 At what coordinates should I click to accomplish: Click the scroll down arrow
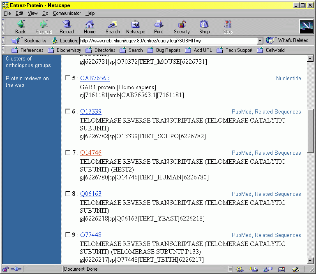click(310, 261)
